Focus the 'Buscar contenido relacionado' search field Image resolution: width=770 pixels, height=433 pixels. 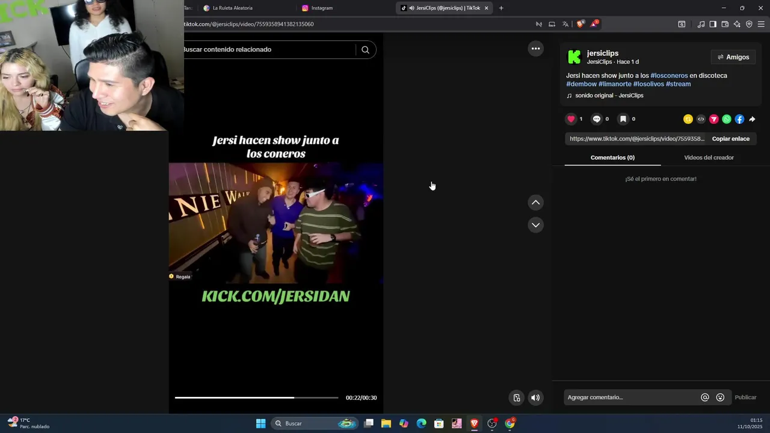click(x=268, y=49)
